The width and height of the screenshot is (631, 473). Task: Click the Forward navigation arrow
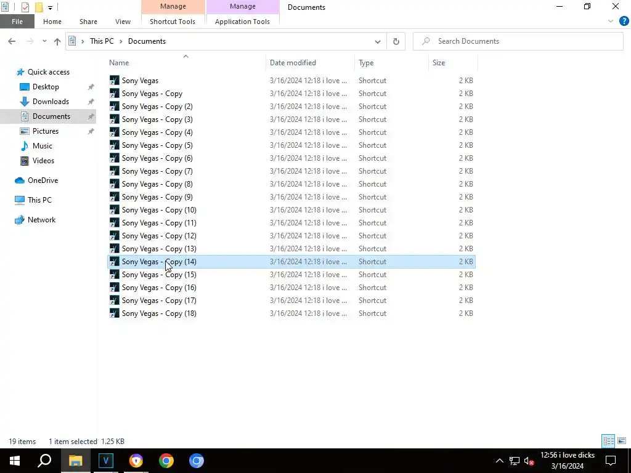point(30,41)
